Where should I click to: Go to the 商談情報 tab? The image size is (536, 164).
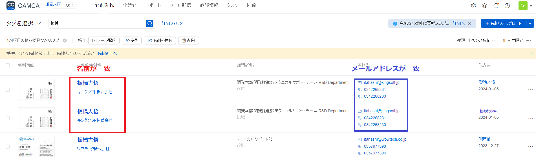click(209, 5)
